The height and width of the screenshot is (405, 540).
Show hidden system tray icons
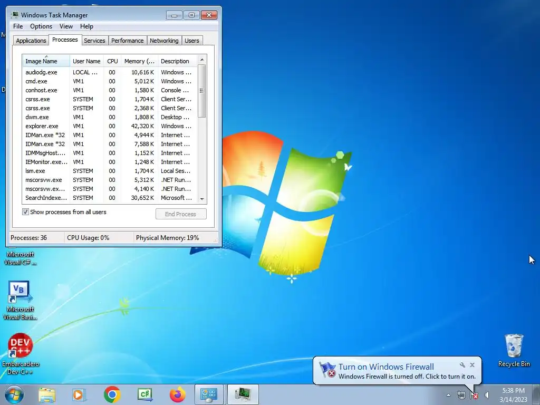click(x=448, y=395)
